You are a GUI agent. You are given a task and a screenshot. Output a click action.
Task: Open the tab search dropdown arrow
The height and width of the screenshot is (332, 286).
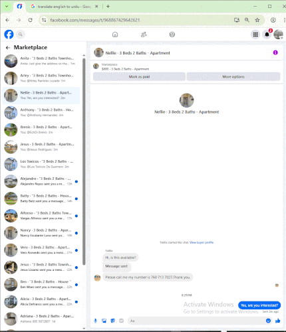(7, 7)
